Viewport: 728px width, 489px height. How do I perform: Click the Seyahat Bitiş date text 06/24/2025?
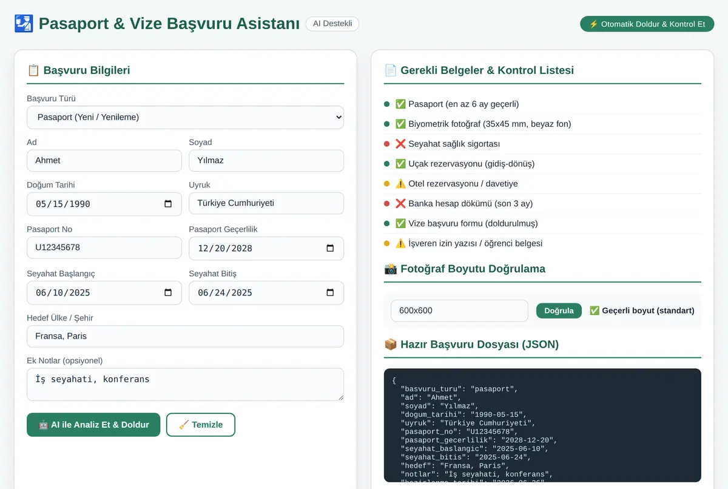(225, 292)
